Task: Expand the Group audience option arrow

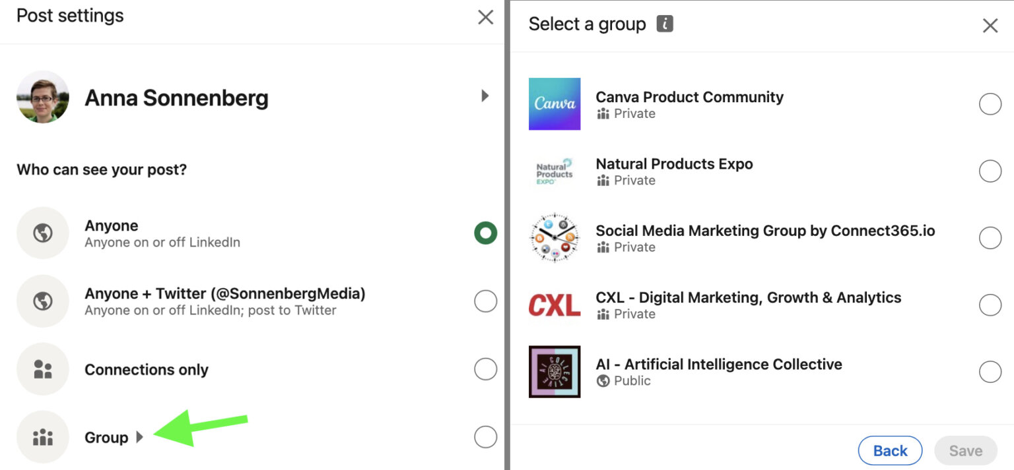Action: pos(139,437)
